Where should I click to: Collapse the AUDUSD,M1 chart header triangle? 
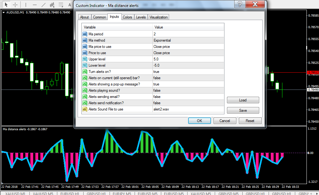pyautogui.click(x=3, y=13)
